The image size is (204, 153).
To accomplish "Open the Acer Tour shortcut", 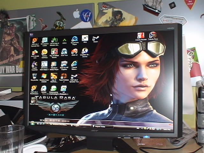I will [x=64, y=52].
